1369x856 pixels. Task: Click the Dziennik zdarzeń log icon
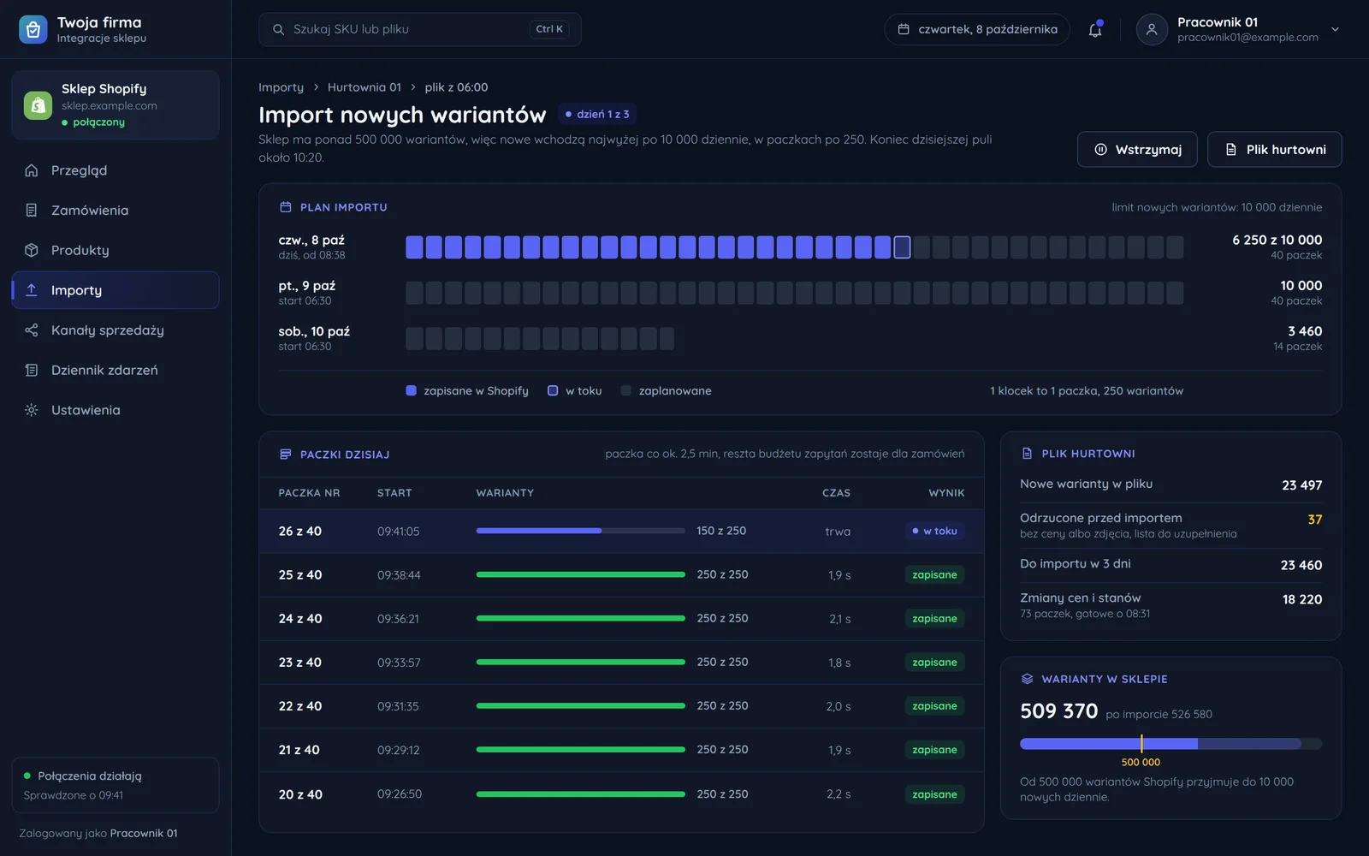[x=32, y=370]
